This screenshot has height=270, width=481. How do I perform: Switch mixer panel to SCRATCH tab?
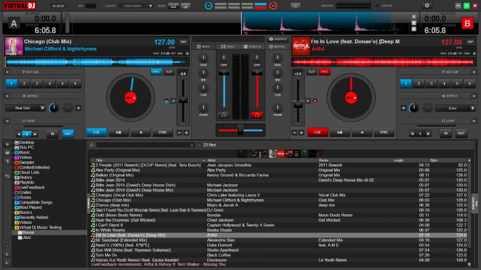pos(252,47)
